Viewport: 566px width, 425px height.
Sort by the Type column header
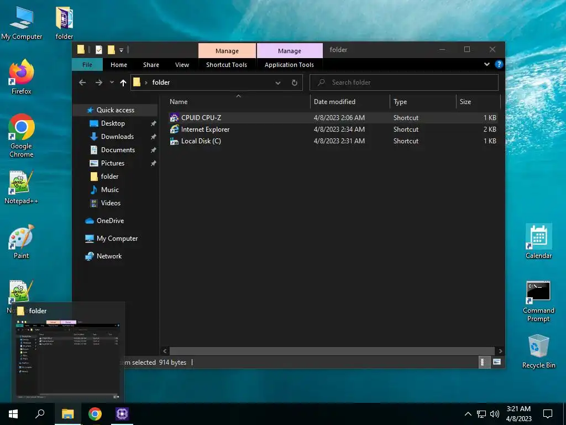tap(423, 102)
